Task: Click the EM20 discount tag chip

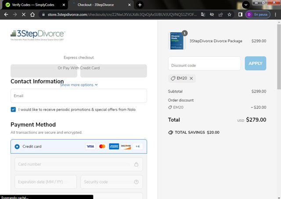Action: point(182,78)
